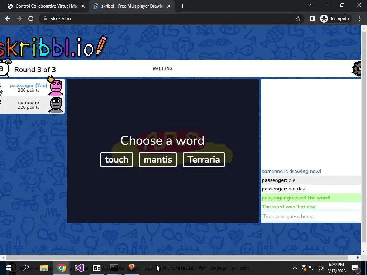Toggle the browser side panel

[312, 19]
